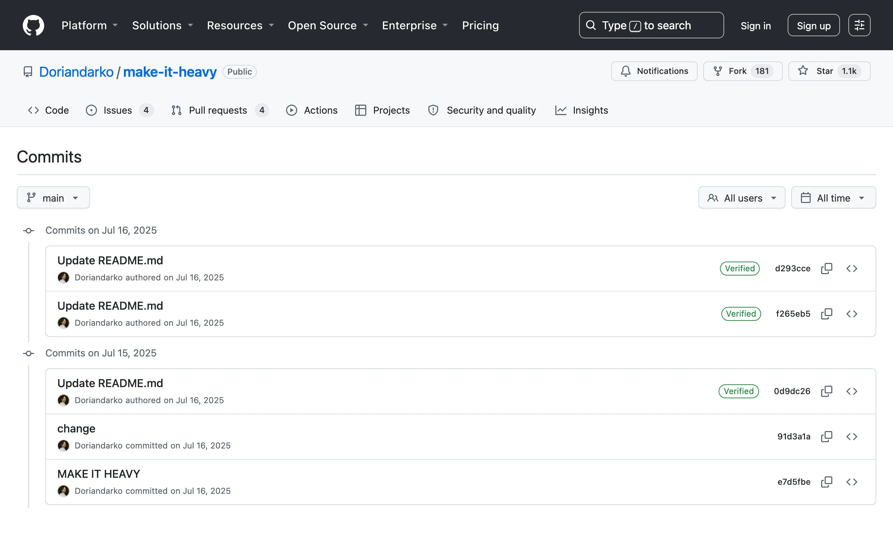Open commit hash d293cce
The width and height of the screenshot is (893, 558).
(792, 268)
